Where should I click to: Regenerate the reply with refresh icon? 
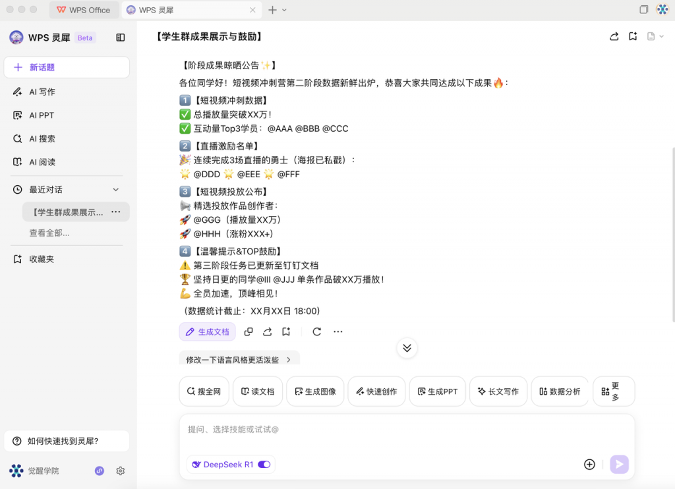click(317, 331)
